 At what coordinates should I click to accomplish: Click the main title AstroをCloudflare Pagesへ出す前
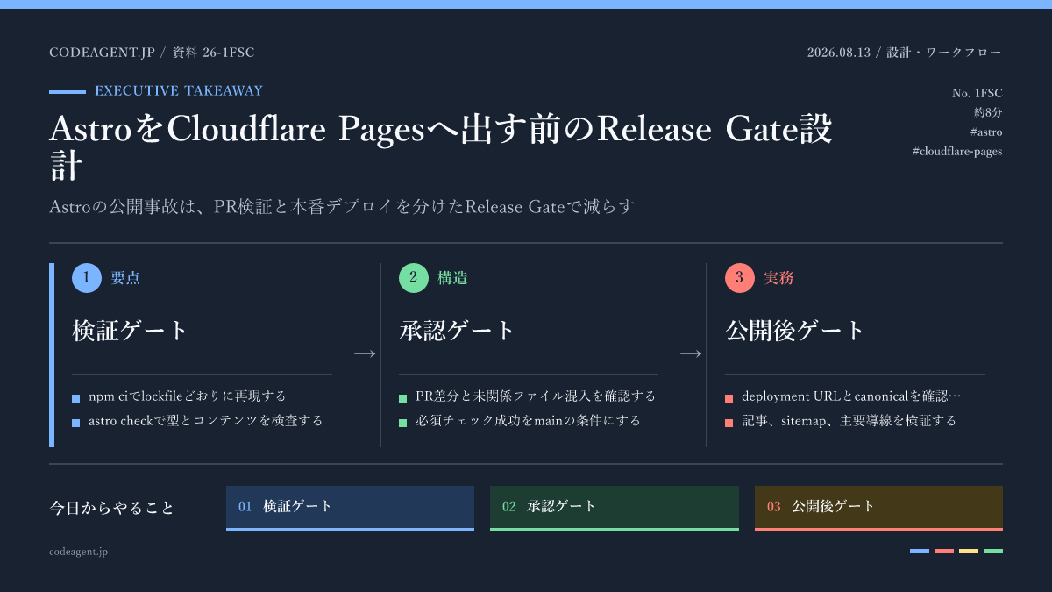441,147
